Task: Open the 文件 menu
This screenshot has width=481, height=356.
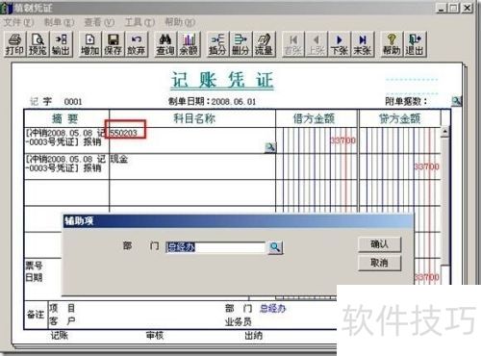Action: (x=19, y=22)
